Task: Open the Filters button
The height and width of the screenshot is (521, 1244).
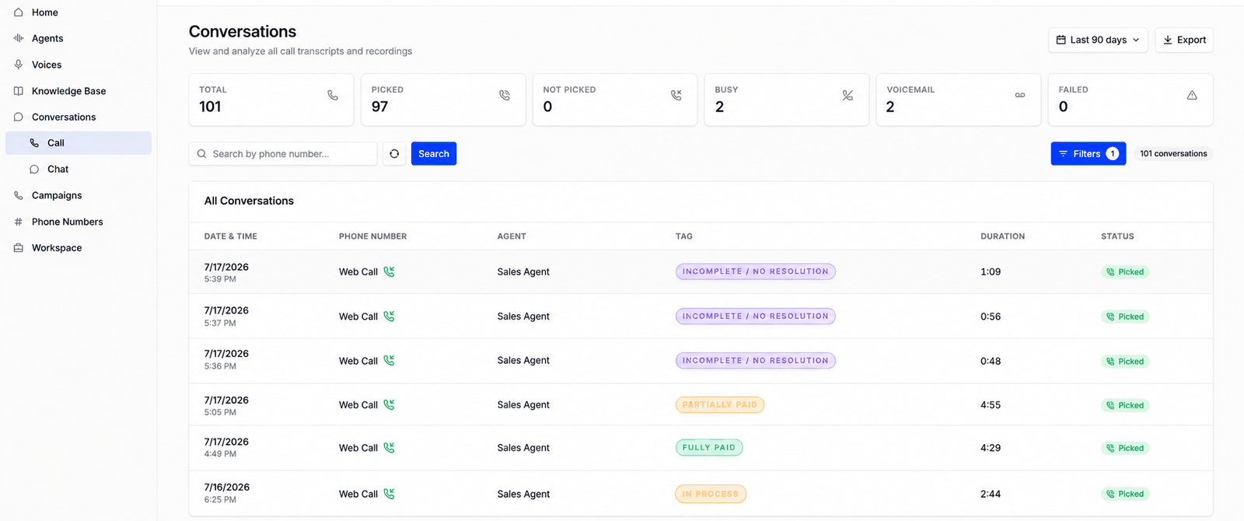Action: point(1088,154)
